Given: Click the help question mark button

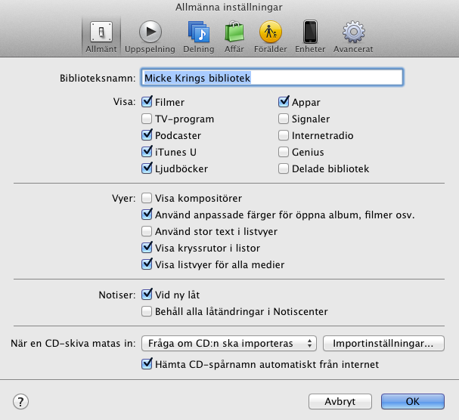Looking at the screenshot, I should point(21,401).
